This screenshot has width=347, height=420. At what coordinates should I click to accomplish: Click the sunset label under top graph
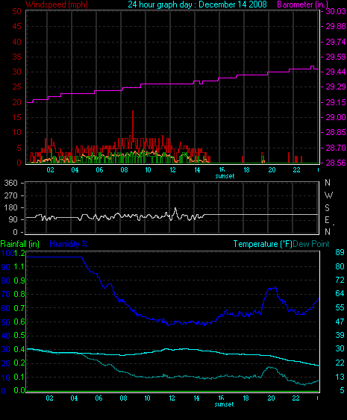pyautogui.click(x=225, y=176)
